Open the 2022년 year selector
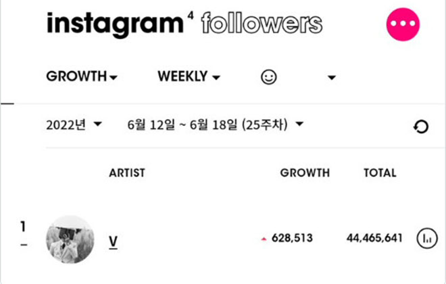 click(x=74, y=124)
